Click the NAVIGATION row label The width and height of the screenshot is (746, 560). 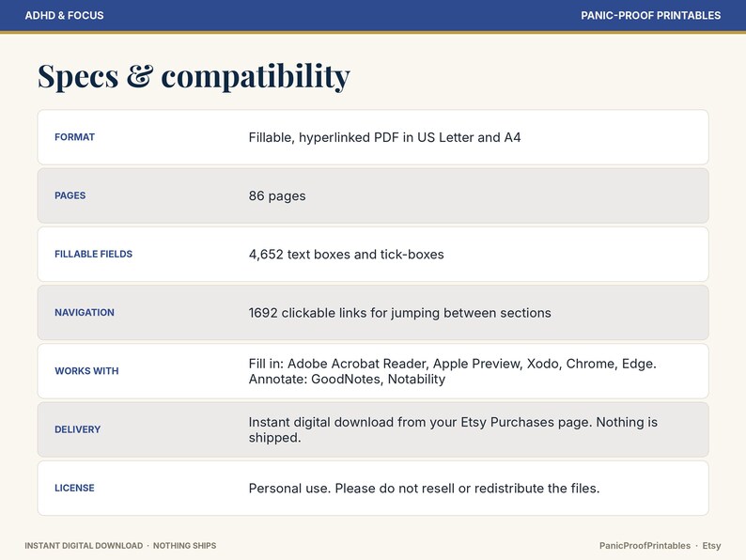[x=85, y=313]
